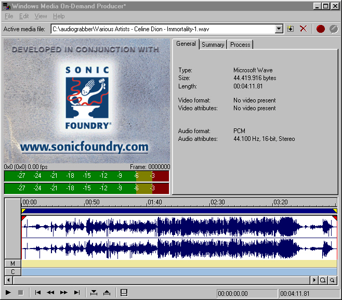Open the Help menu
The image size is (342, 300).
(59, 16)
